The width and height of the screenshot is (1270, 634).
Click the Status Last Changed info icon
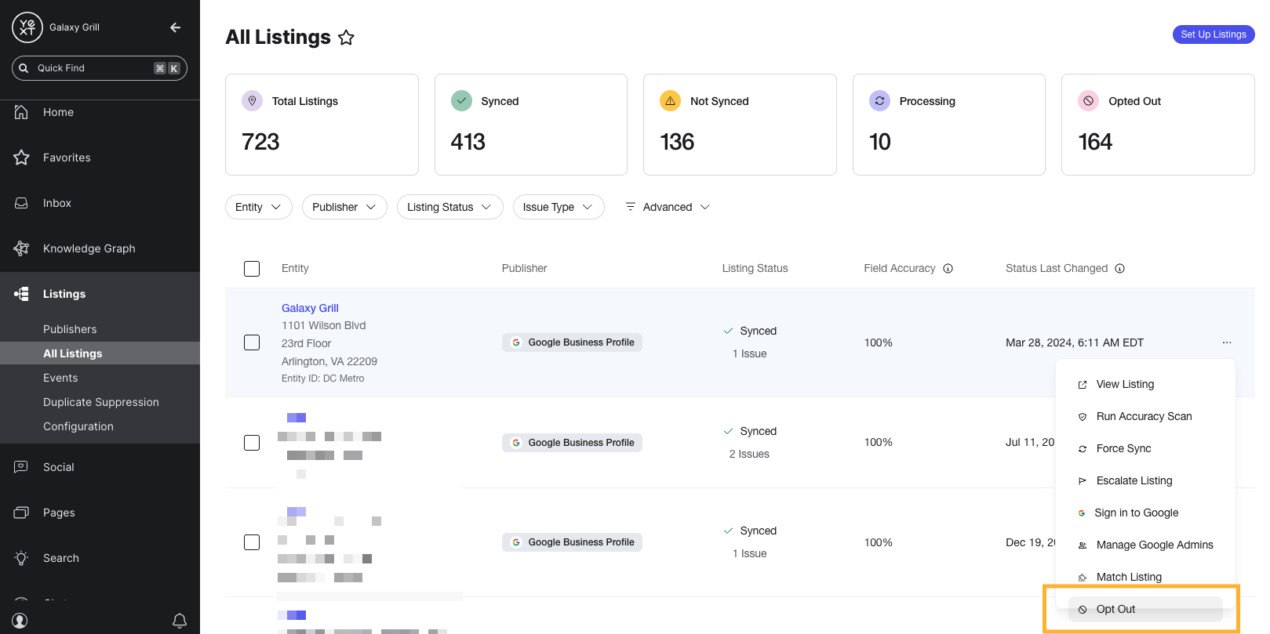click(x=1120, y=269)
